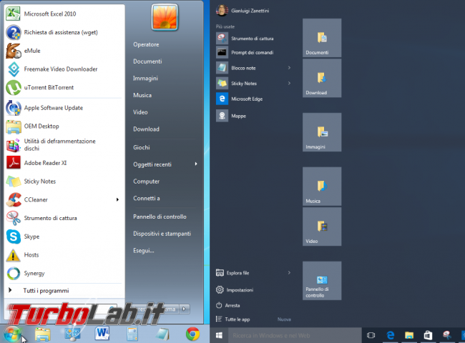This screenshot has width=465, height=343.
Task: Select Esegui... entry
Action: coord(144,251)
